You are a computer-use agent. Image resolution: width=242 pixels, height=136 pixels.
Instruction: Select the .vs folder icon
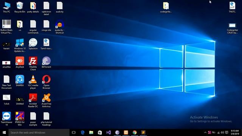pos(20,26)
